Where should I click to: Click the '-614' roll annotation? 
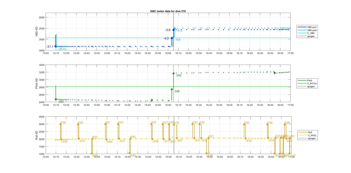click(x=271, y=140)
